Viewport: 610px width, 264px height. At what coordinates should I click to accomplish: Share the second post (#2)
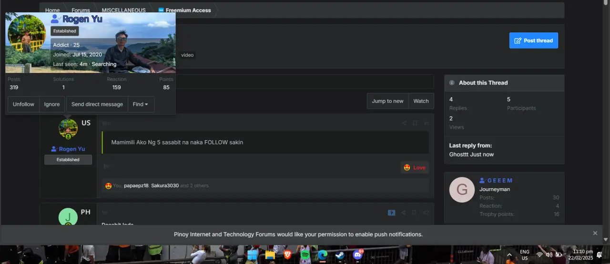click(x=404, y=213)
